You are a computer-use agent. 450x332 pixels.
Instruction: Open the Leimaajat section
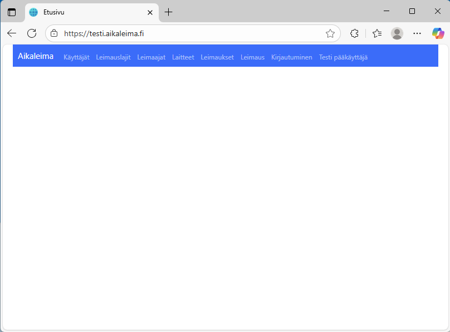pyautogui.click(x=151, y=57)
